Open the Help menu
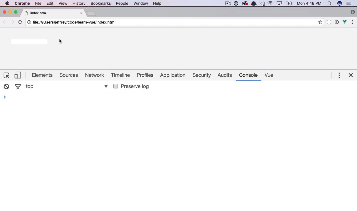The height and width of the screenshot is (211, 357). 157,3
